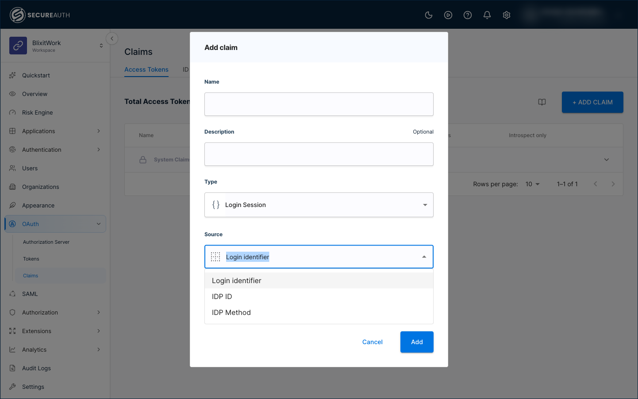638x399 pixels.
Task: Click the Name column header
Action: click(146, 135)
